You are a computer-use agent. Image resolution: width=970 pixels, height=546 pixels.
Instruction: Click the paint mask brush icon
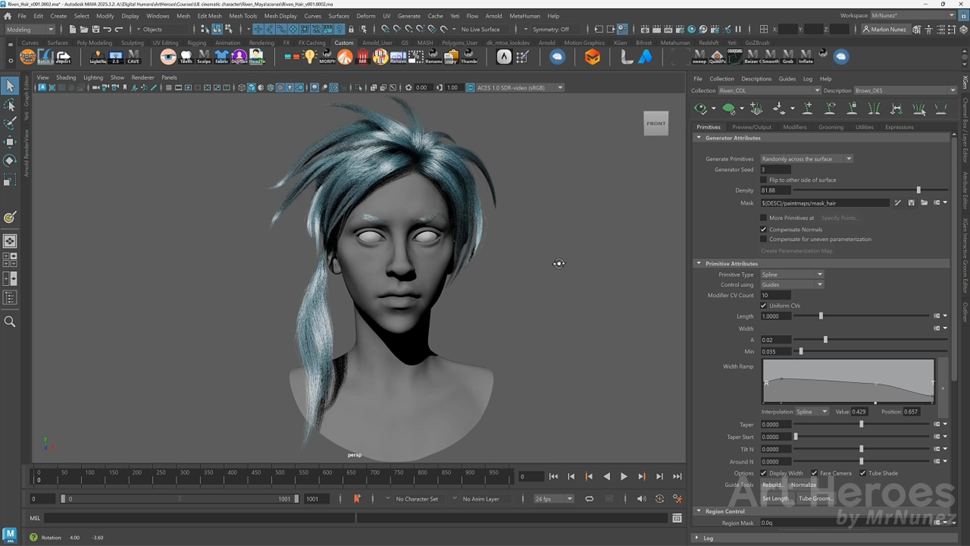point(897,203)
